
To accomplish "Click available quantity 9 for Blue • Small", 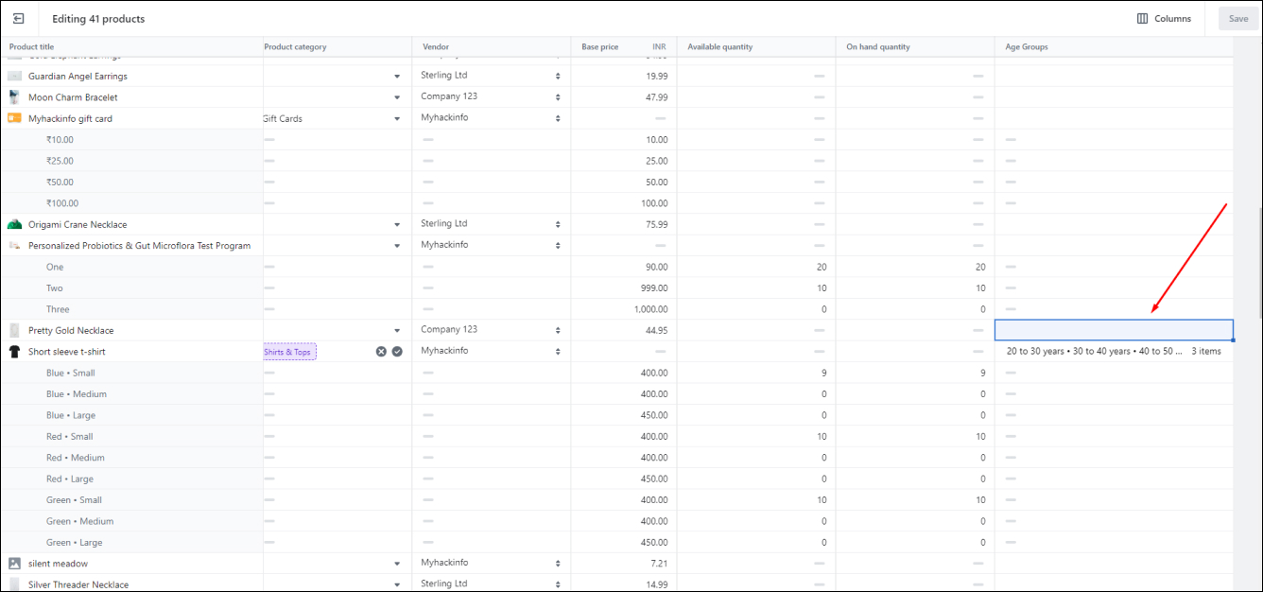I will tap(756, 373).
